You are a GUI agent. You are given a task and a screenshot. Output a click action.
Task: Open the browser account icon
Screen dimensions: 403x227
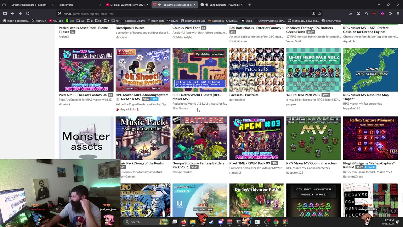(358, 14)
